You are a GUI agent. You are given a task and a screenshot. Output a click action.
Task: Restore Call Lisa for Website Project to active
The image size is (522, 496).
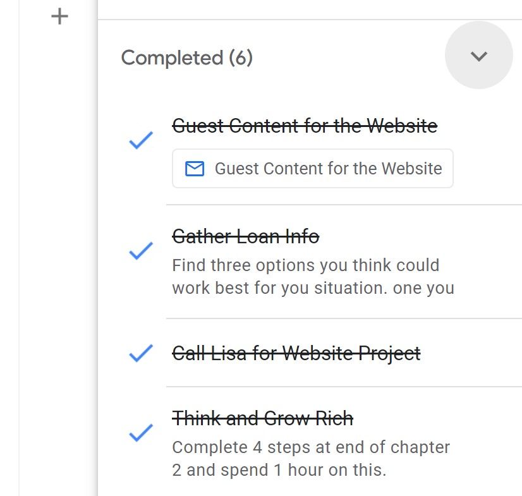coord(139,355)
